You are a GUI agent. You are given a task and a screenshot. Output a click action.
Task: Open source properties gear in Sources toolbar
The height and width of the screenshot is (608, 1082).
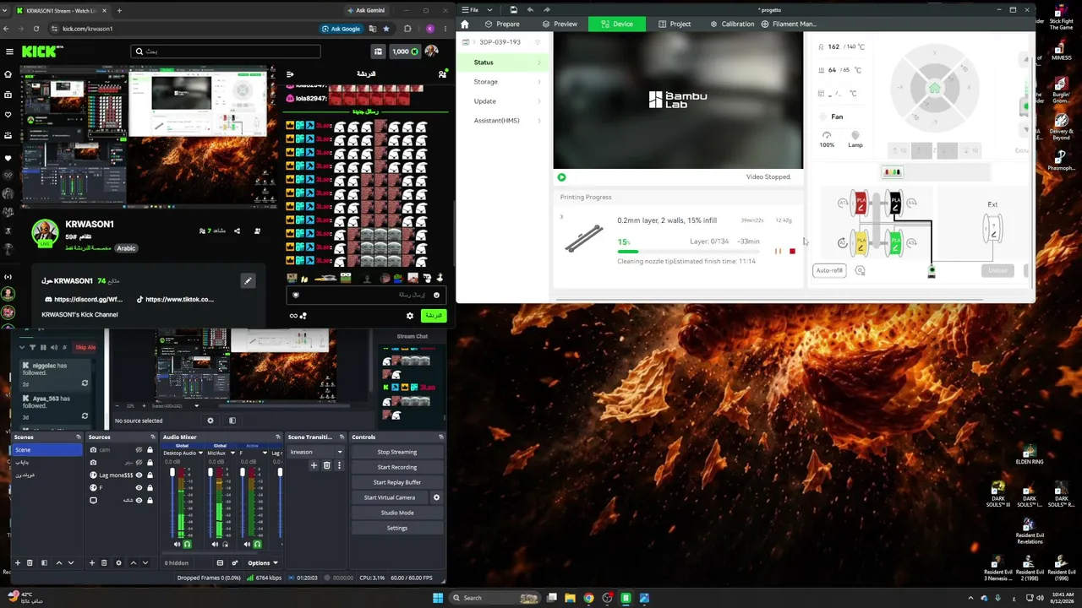coord(118,563)
